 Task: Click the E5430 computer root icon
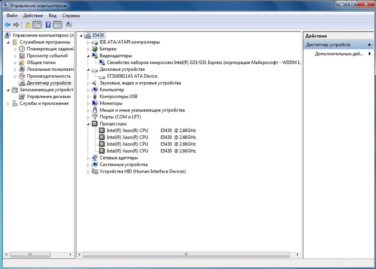coord(87,35)
